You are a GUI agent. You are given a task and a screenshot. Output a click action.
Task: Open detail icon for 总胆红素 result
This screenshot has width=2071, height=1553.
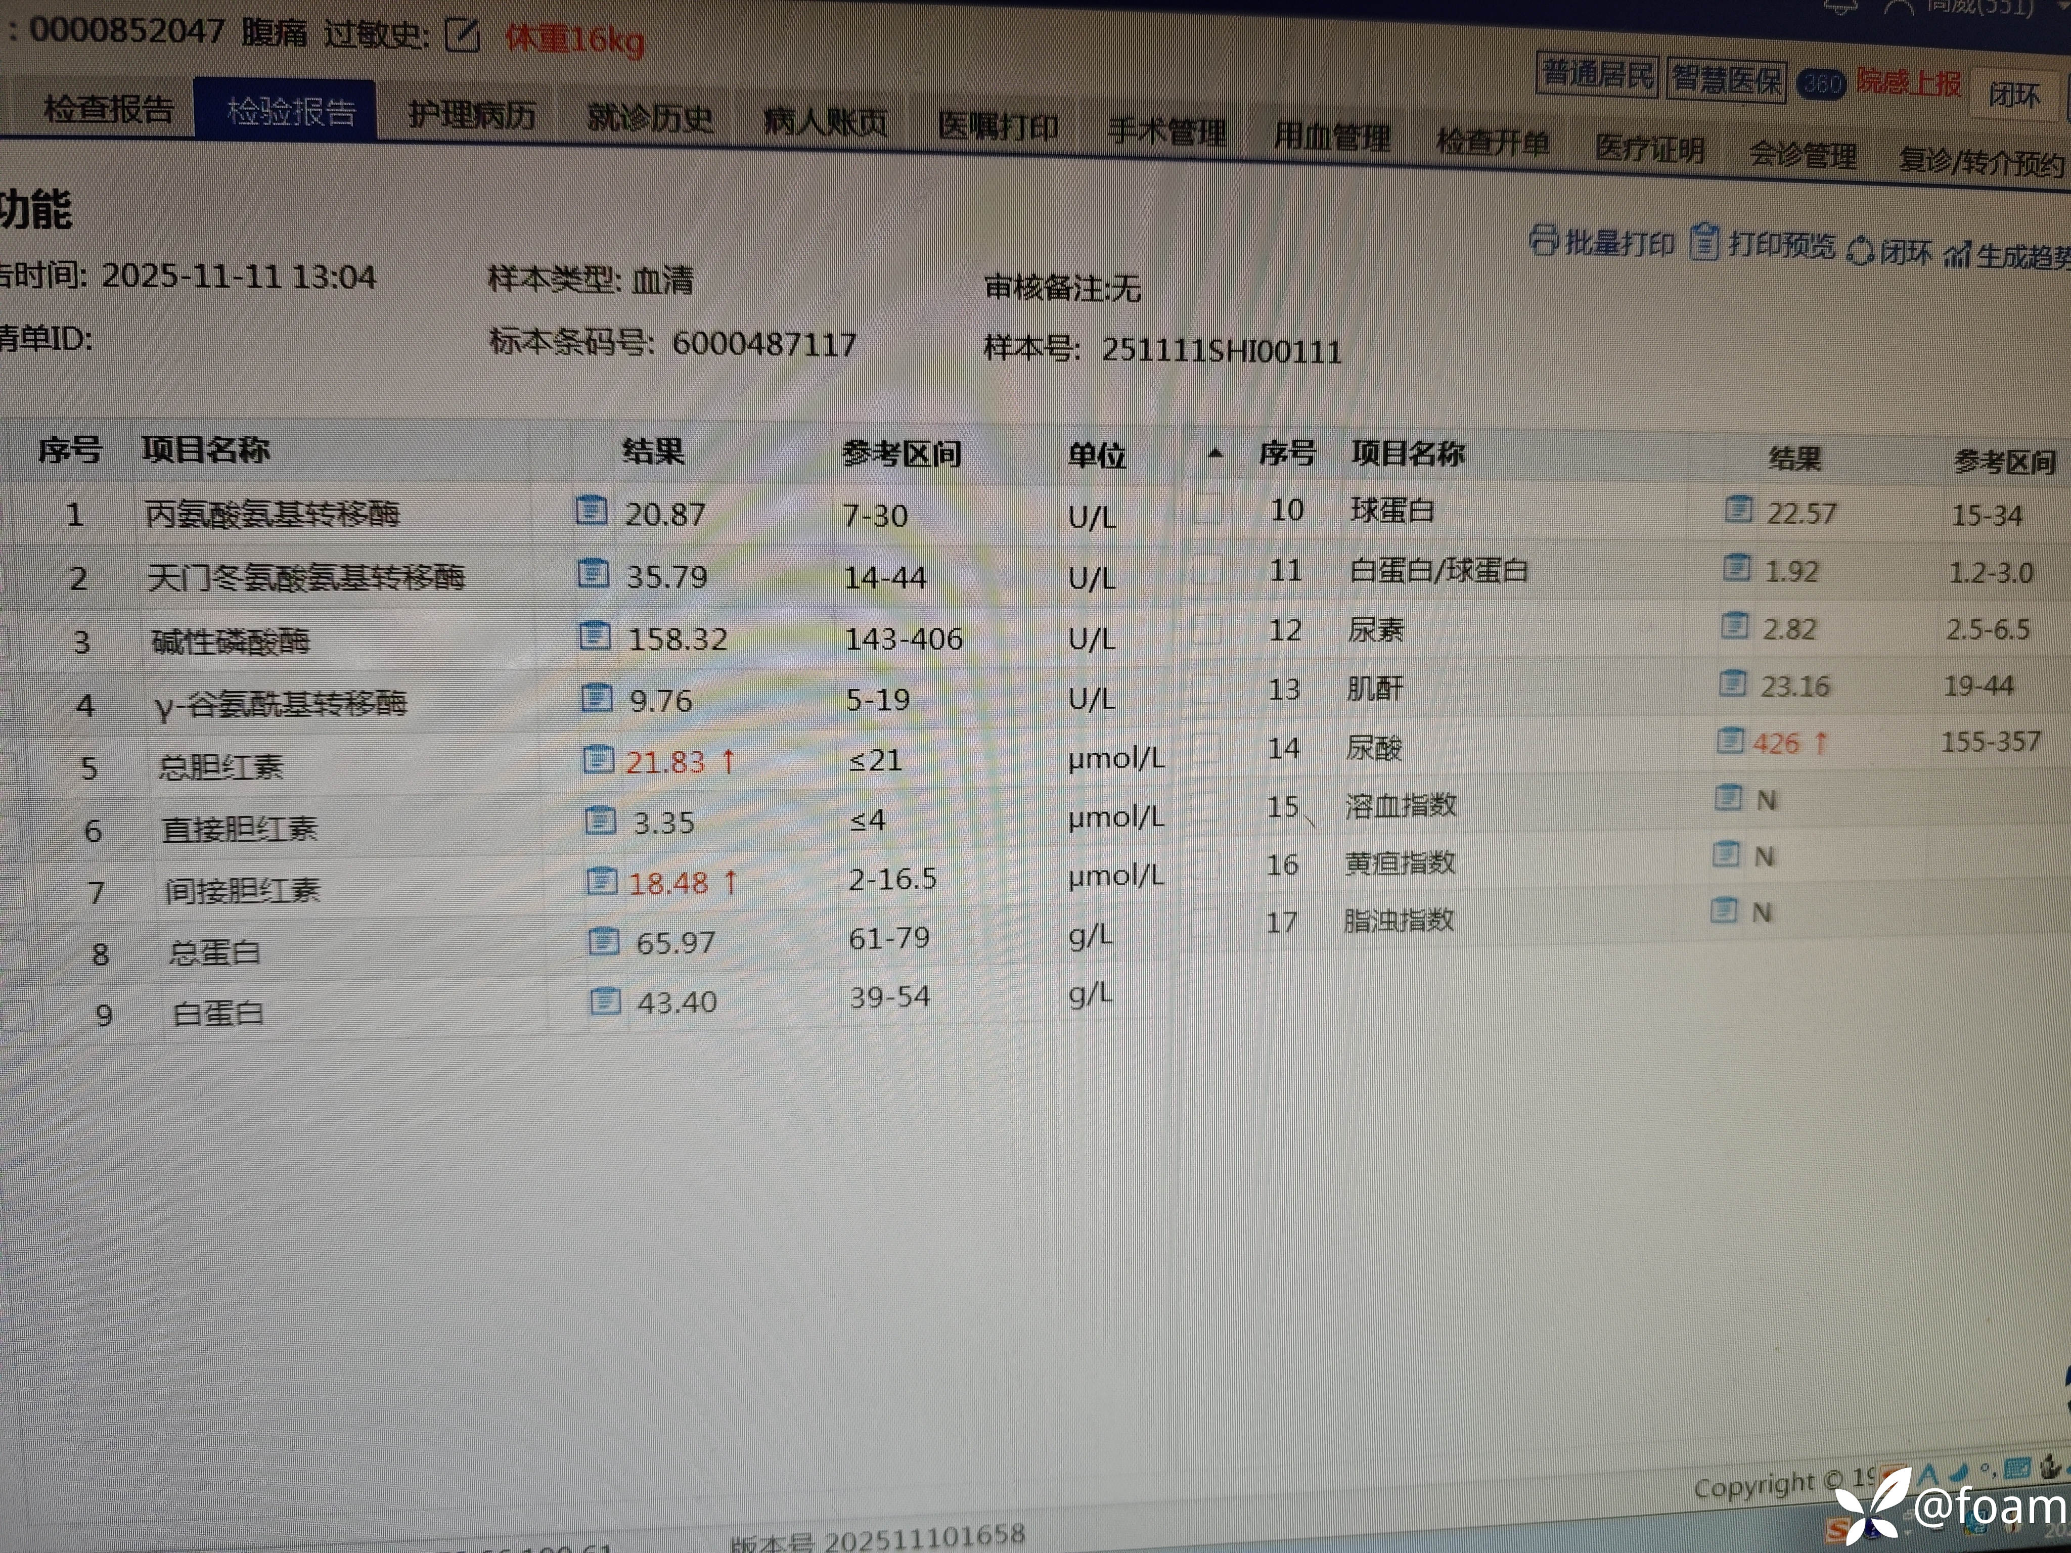(598, 759)
